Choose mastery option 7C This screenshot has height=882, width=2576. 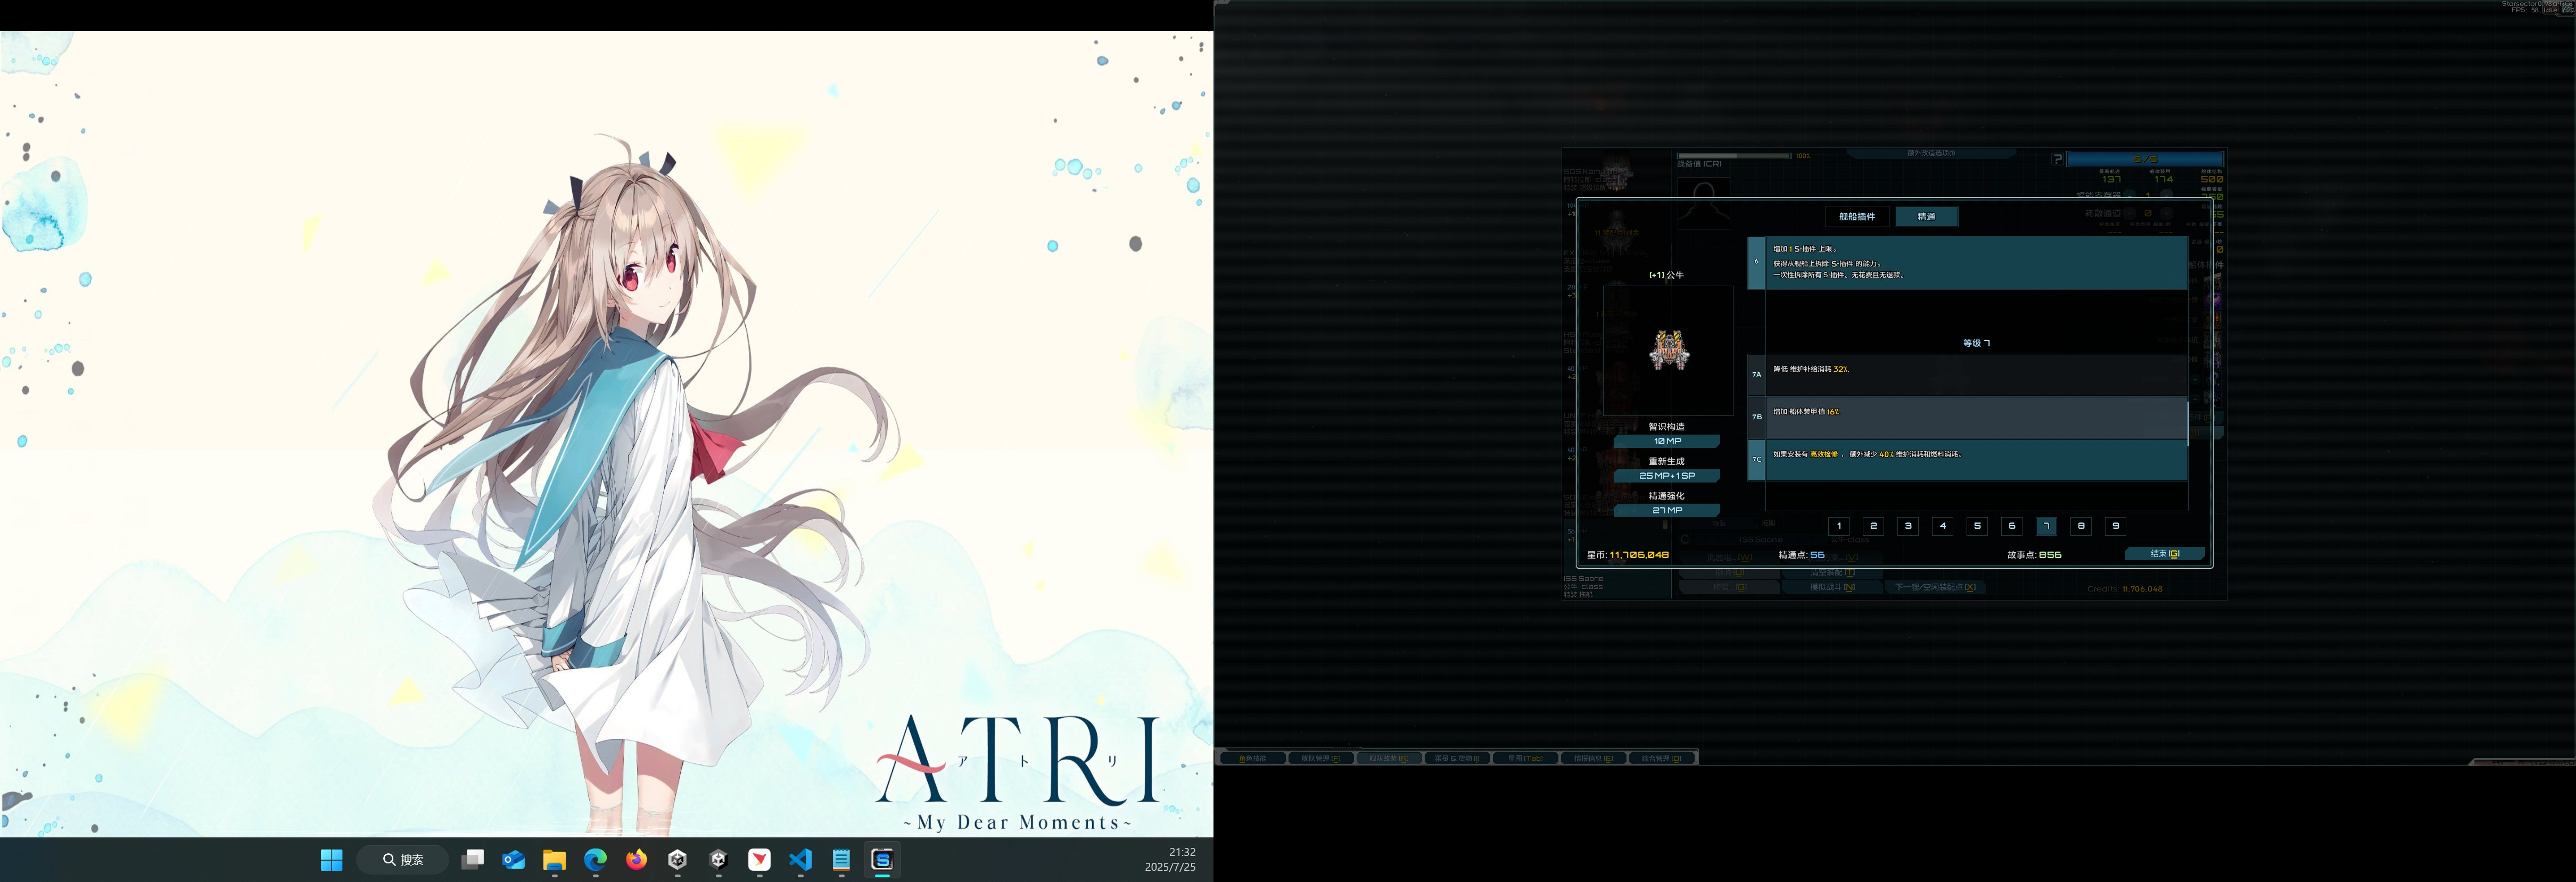pos(1967,459)
